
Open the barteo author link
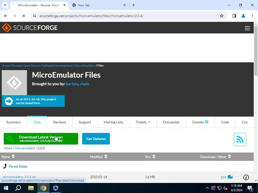coord(72,84)
